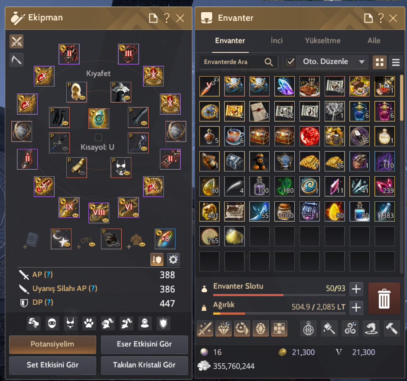Click the crossed swords combat gear icon

[16, 42]
